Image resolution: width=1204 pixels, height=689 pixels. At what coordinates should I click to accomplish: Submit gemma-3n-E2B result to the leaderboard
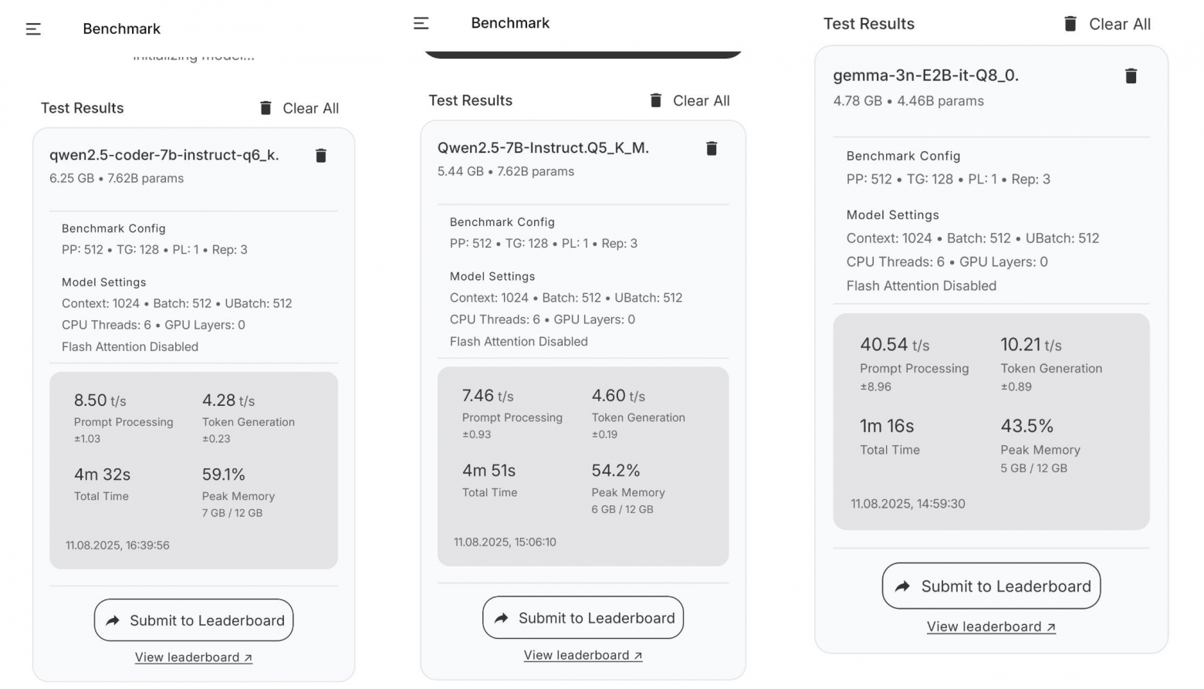991,586
